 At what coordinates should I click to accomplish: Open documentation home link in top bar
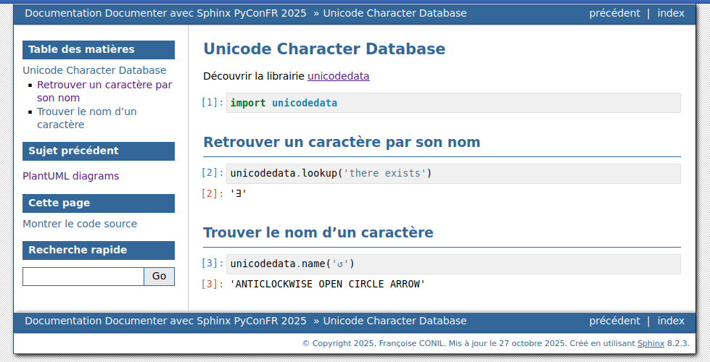(165, 13)
